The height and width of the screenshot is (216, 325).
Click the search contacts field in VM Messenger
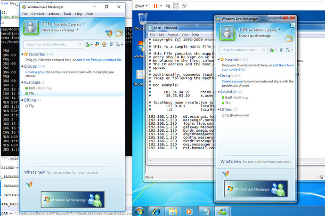point(243,49)
